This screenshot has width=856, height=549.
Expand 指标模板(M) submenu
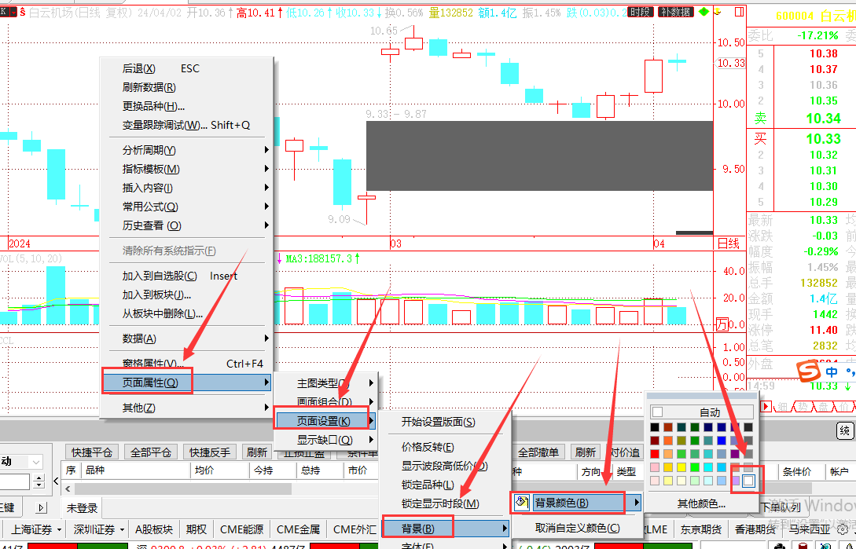[x=187, y=169]
